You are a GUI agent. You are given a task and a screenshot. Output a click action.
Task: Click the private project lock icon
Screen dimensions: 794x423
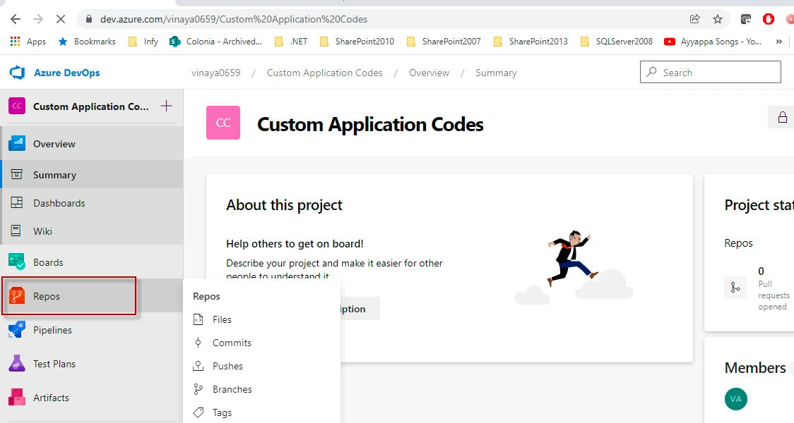pyautogui.click(x=783, y=117)
